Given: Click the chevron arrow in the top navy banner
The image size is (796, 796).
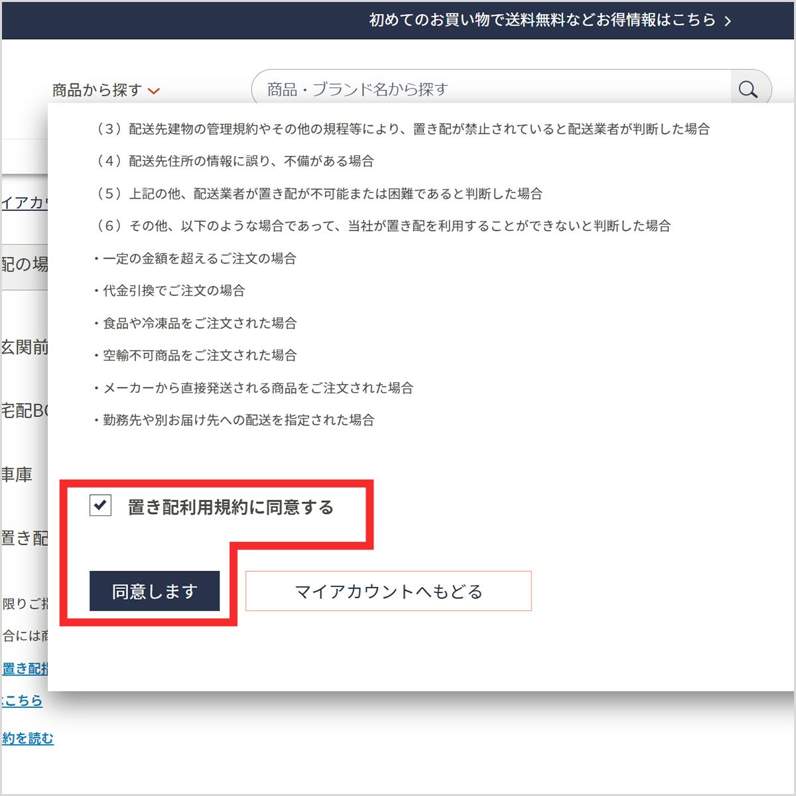Looking at the screenshot, I should pyautogui.click(x=728, y=21).
